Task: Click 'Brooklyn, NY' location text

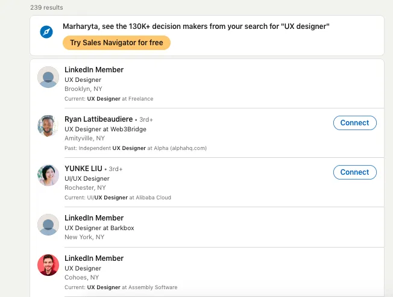Action: [83, 89]
